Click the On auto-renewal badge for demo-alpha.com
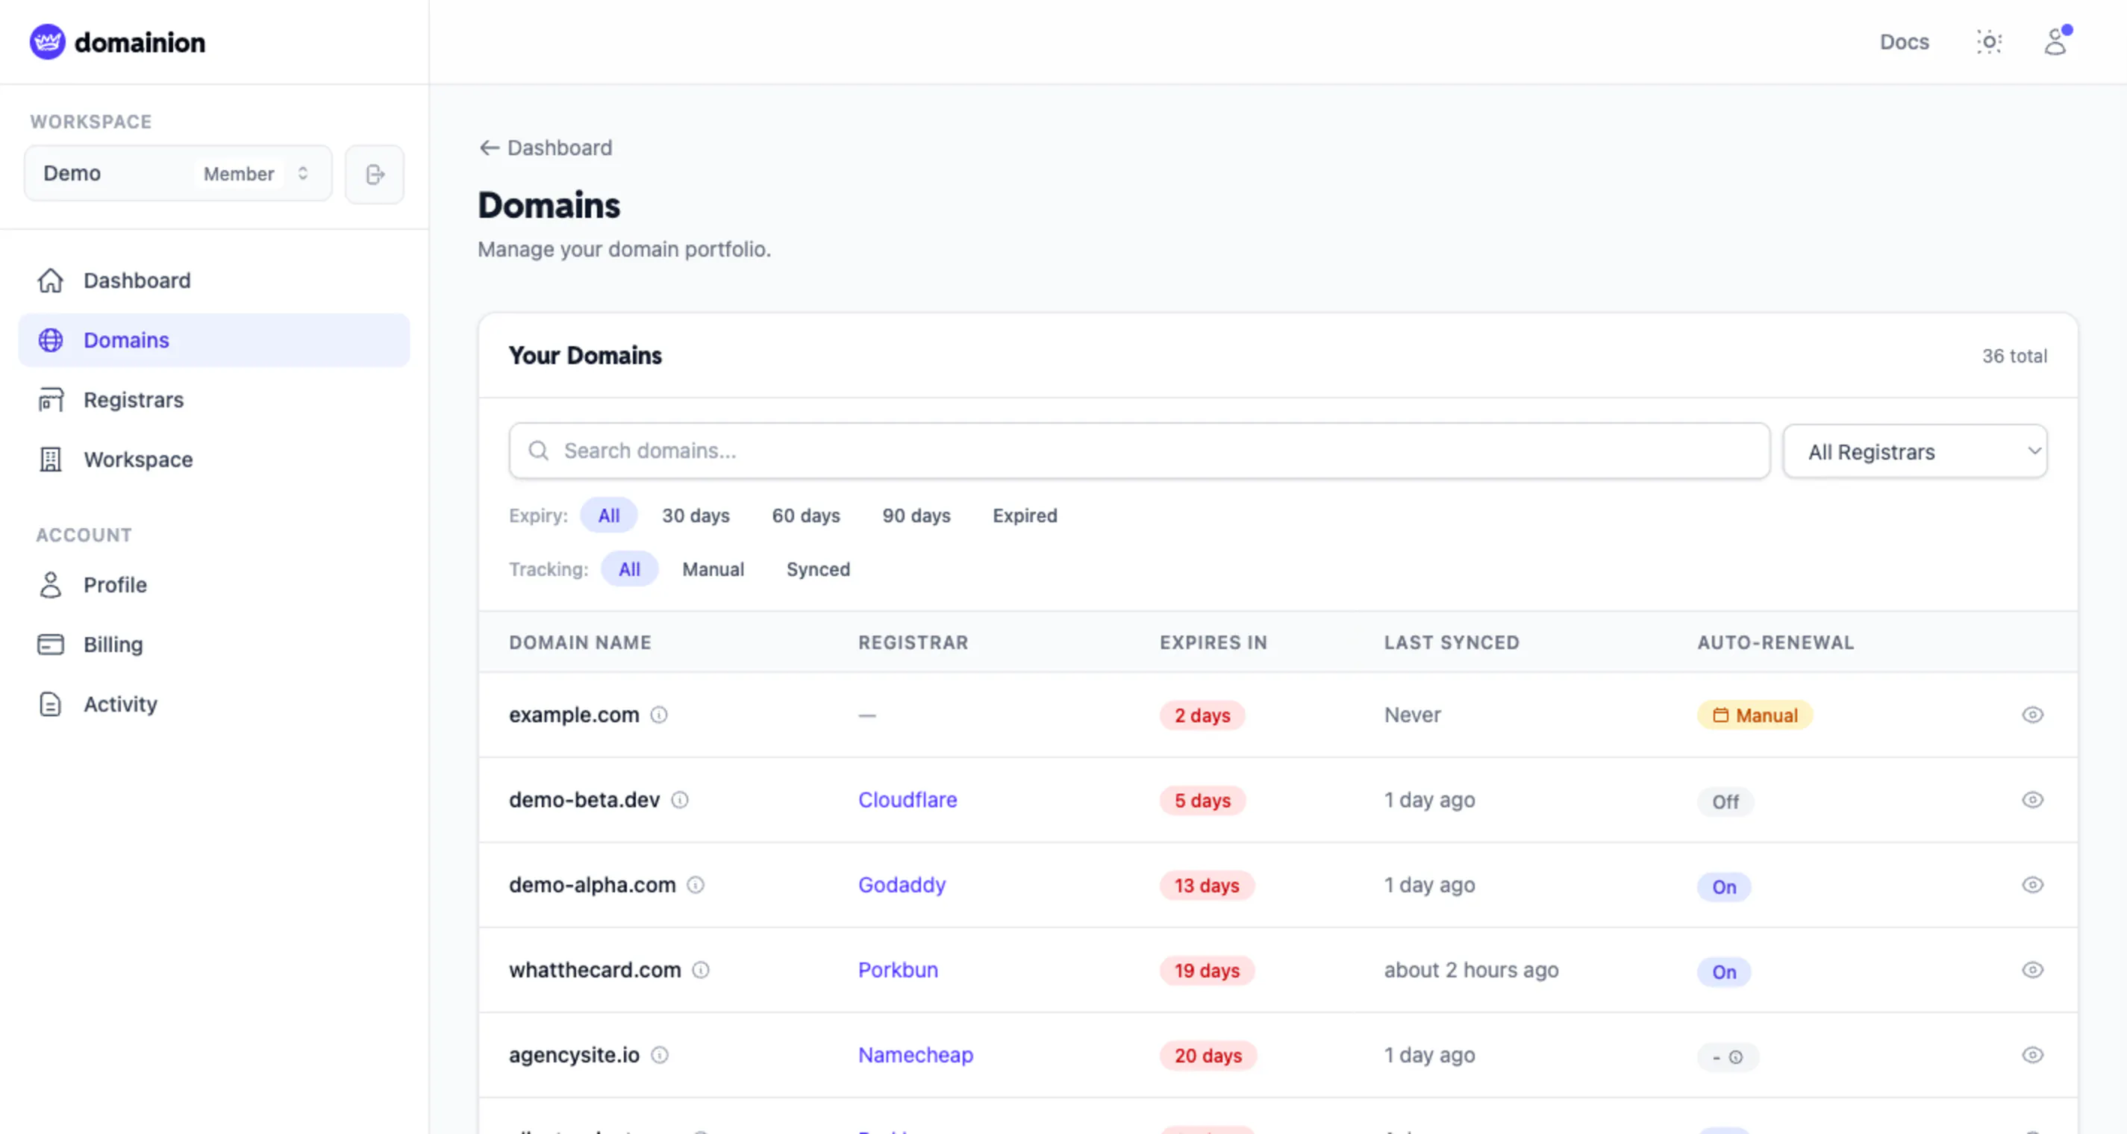The image size is (2127, 1134). coord(1724,886)
